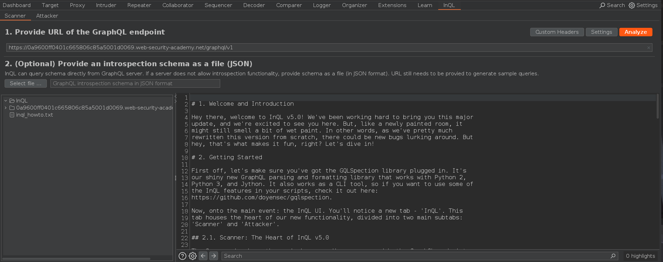Open the Proxy tab
Screen dimensions: 663x262
point(78,5)
